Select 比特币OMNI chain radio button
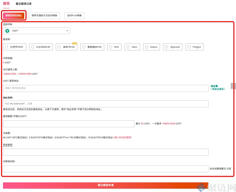Screen dimensions: 236x192 click(6, 47)
